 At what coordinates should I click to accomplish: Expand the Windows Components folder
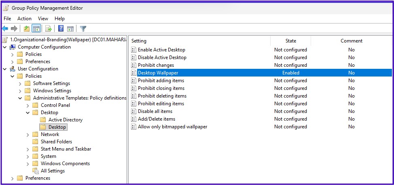(x=28, y=164)
